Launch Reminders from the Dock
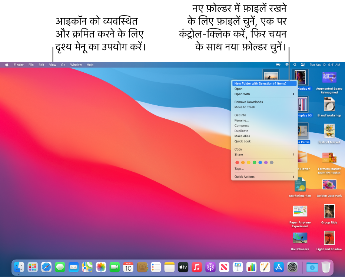The width and height of the screenshot is (345, 277). tap(156, 267)
